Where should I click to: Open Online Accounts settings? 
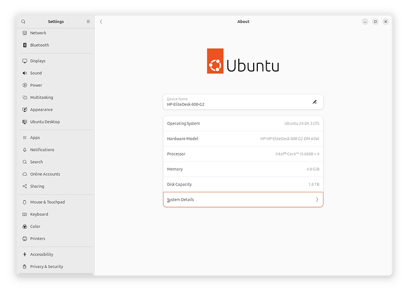pyautogui.click(x=56, y=174)
